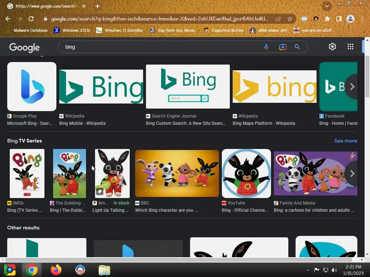Close the Google search tab
Image resolution: width=370 pixels, height=277 pixels.
[x=84, y=6]
